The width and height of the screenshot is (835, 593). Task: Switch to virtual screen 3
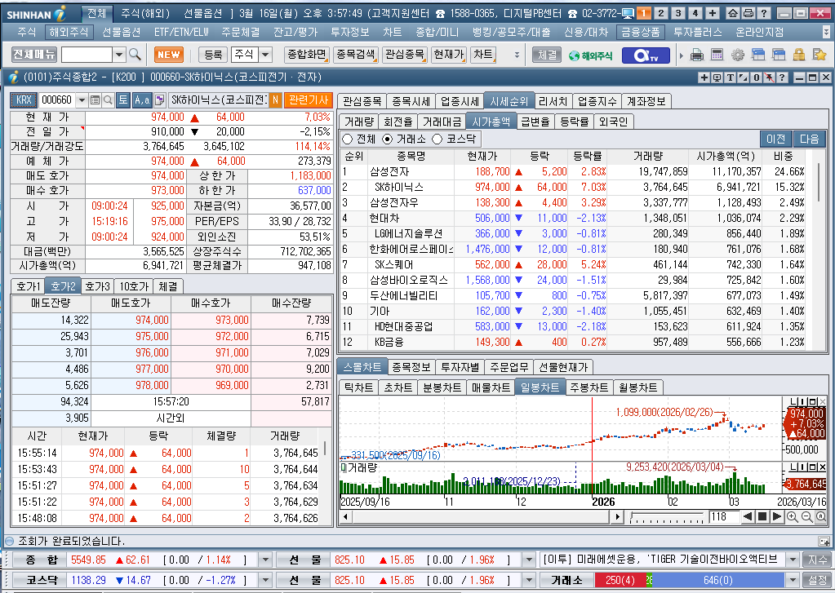click(678, 13)
